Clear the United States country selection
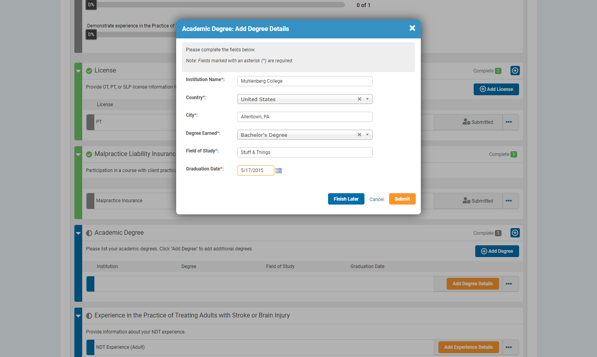The image size is (597, 357). click(x=359, y=99)
